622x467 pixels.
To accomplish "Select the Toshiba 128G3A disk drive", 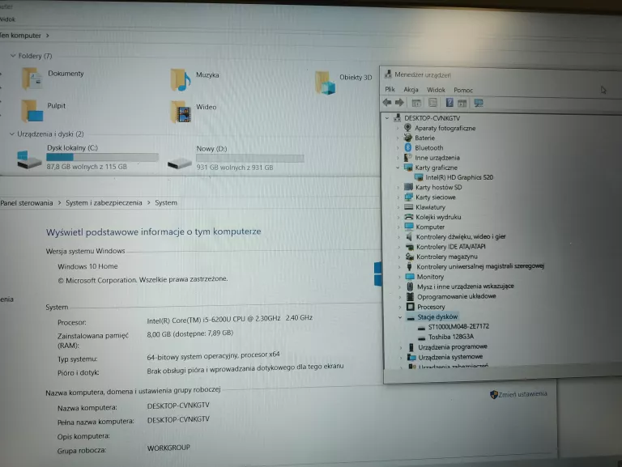I will [450, 337].
